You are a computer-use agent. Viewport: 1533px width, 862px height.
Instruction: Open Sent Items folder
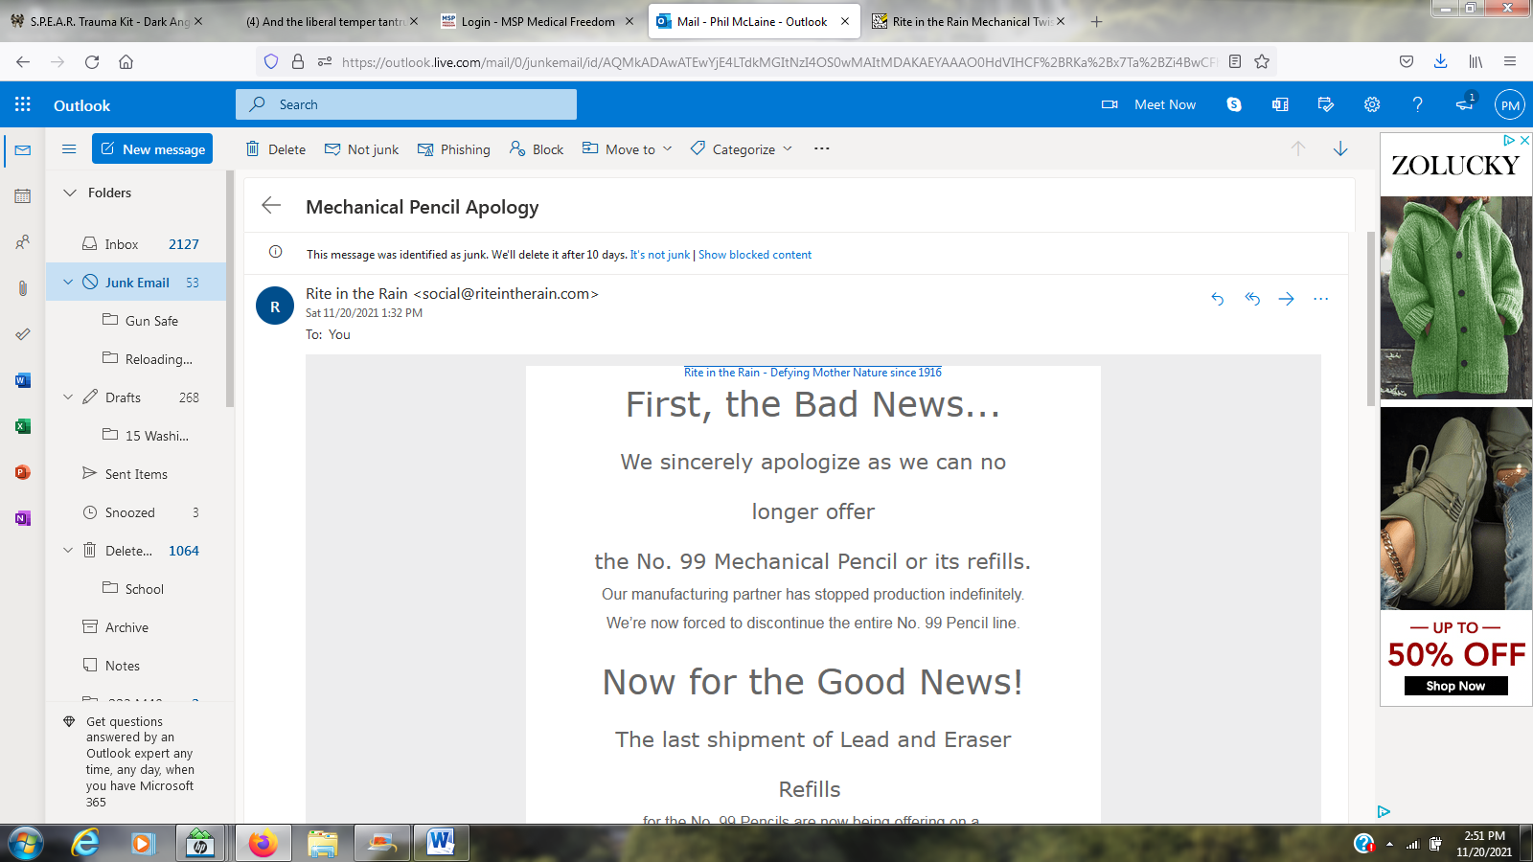136,474
